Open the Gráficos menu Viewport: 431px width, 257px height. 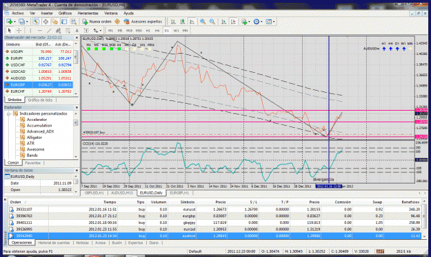click(x=65, y=13)
